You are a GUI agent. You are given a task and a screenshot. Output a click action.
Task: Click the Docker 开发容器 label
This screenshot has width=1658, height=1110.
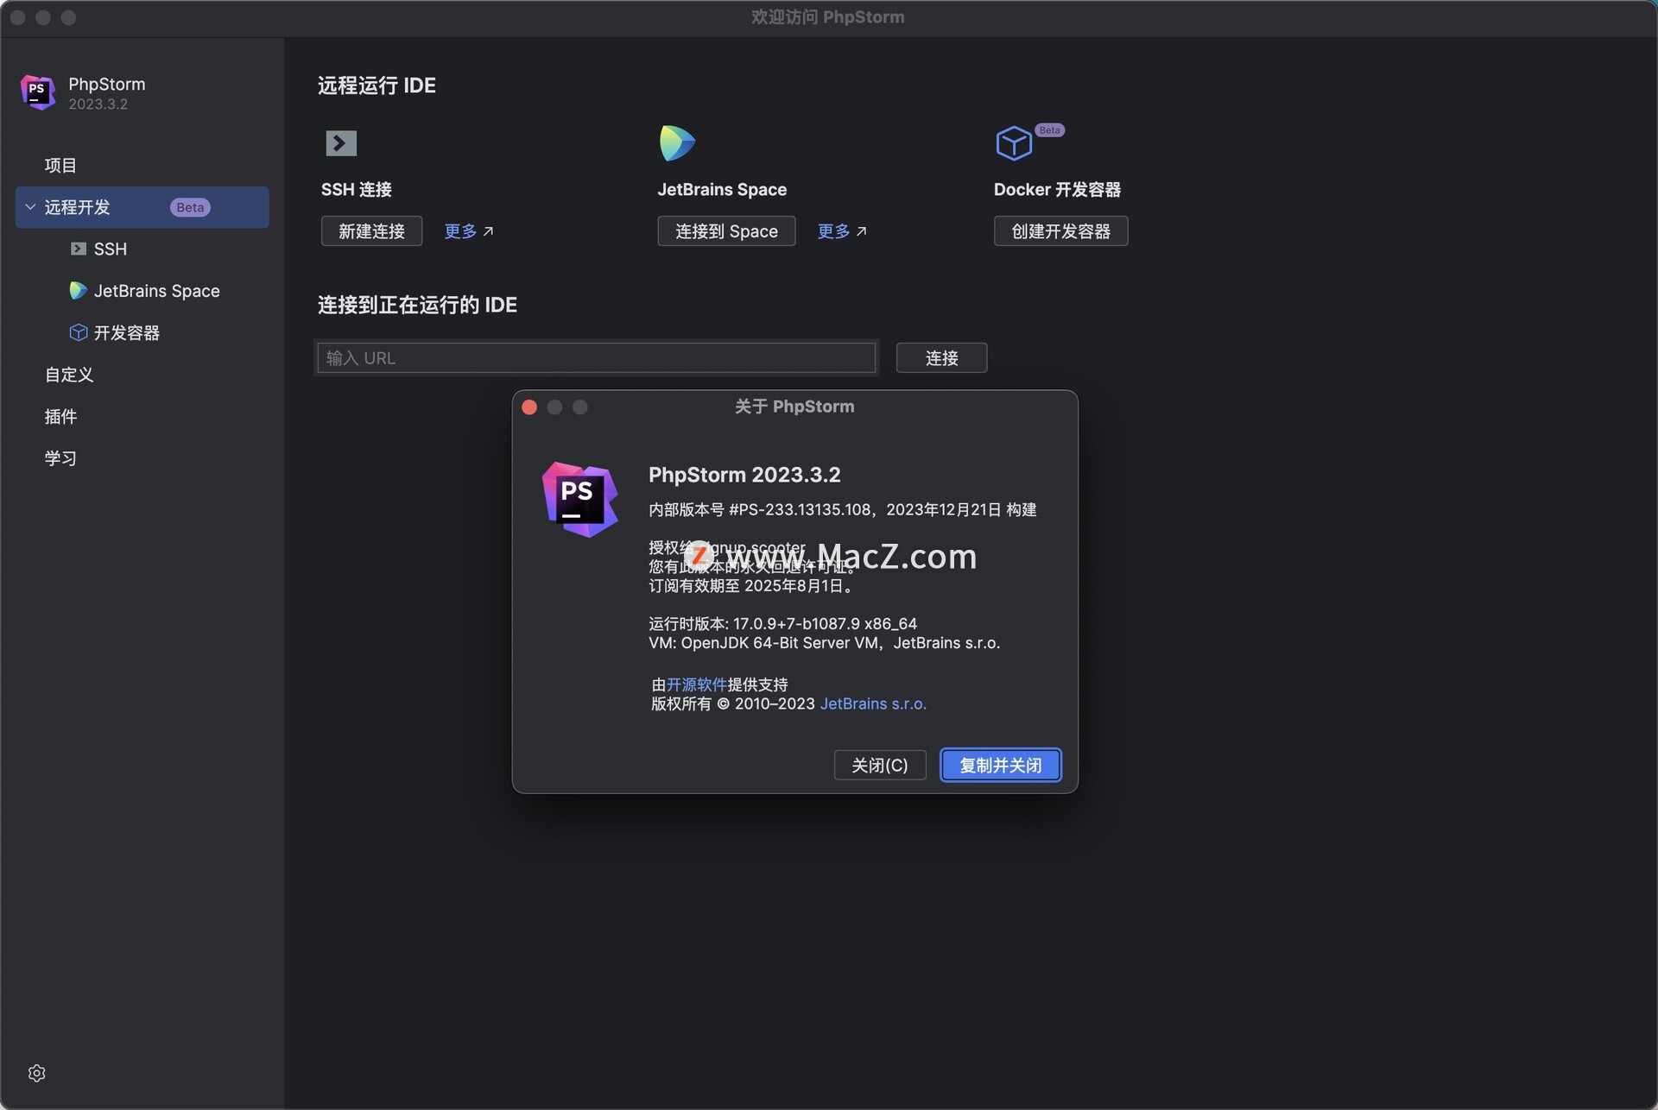[x=1057, y=189]
